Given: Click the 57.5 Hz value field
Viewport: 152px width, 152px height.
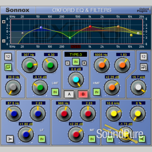Looking at the screenshot, I should coord(13,103).
